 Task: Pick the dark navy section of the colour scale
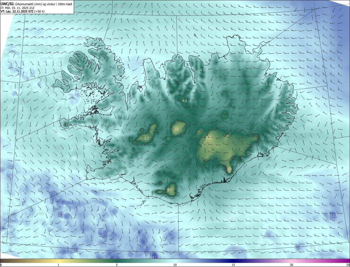[x=233, y=261]
